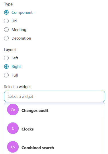108x154 pixels.
Task: Pick the Combined search option text
Action: tap(38, 148)
